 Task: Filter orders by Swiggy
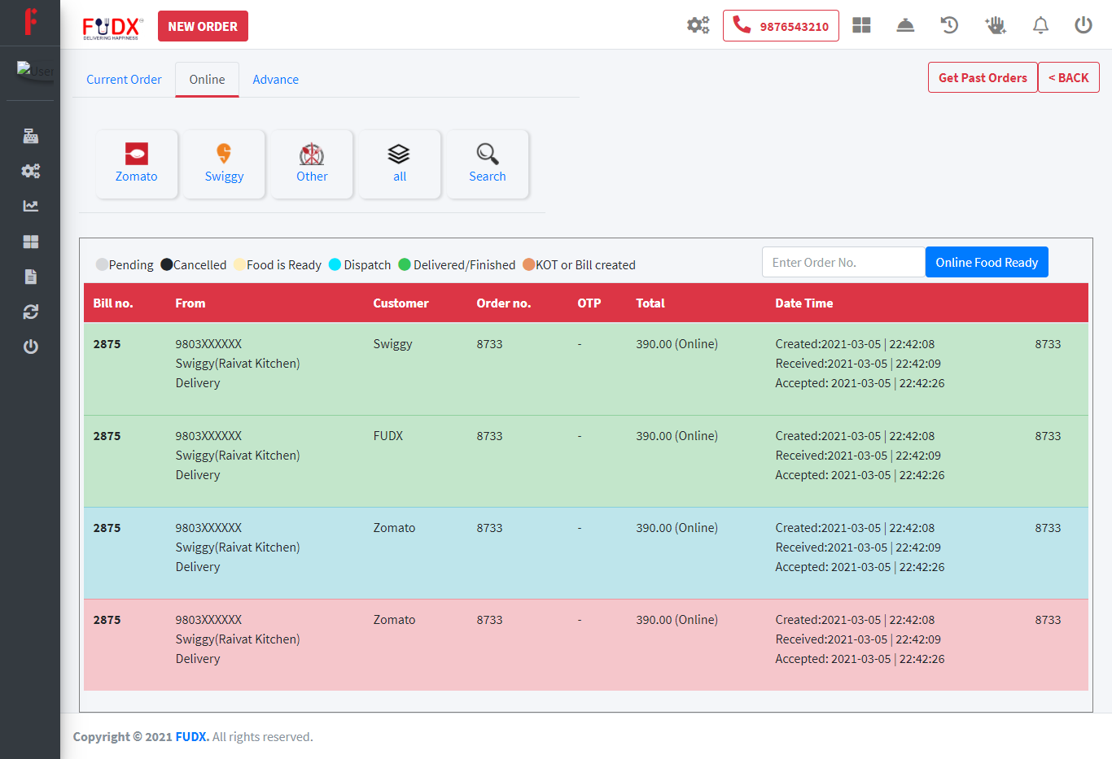(x=224, y=164)
